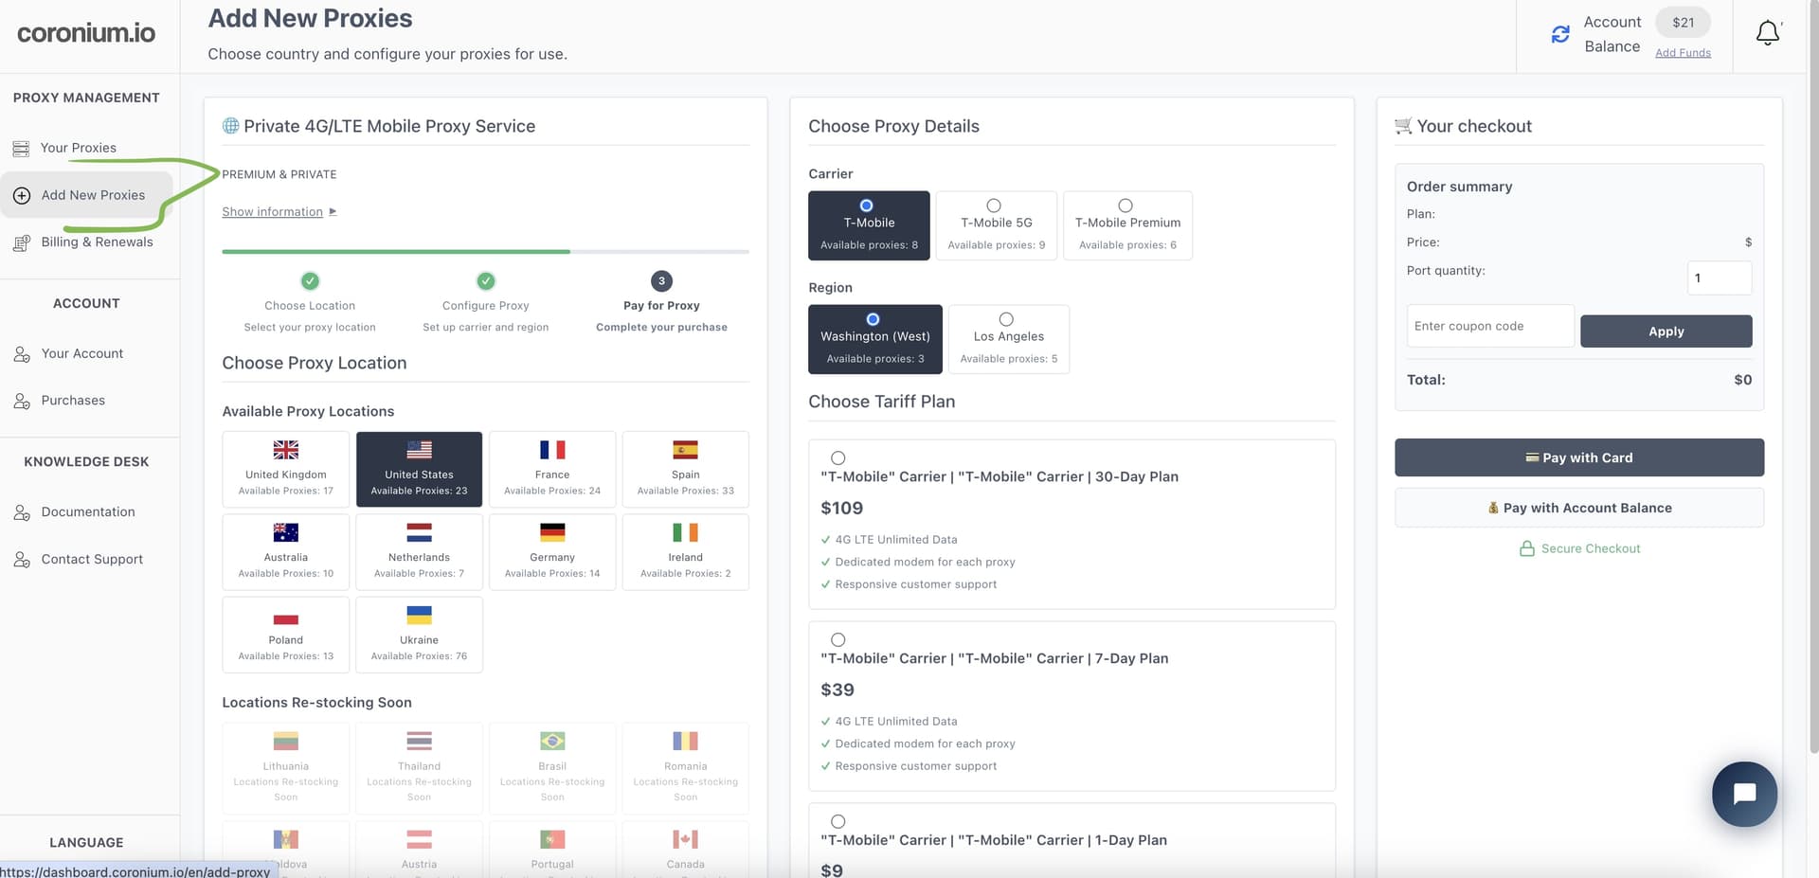Screen dimensions: 1819x878
Task: Click the refresh icon beside Account Balance
Action: (1560, 33)
